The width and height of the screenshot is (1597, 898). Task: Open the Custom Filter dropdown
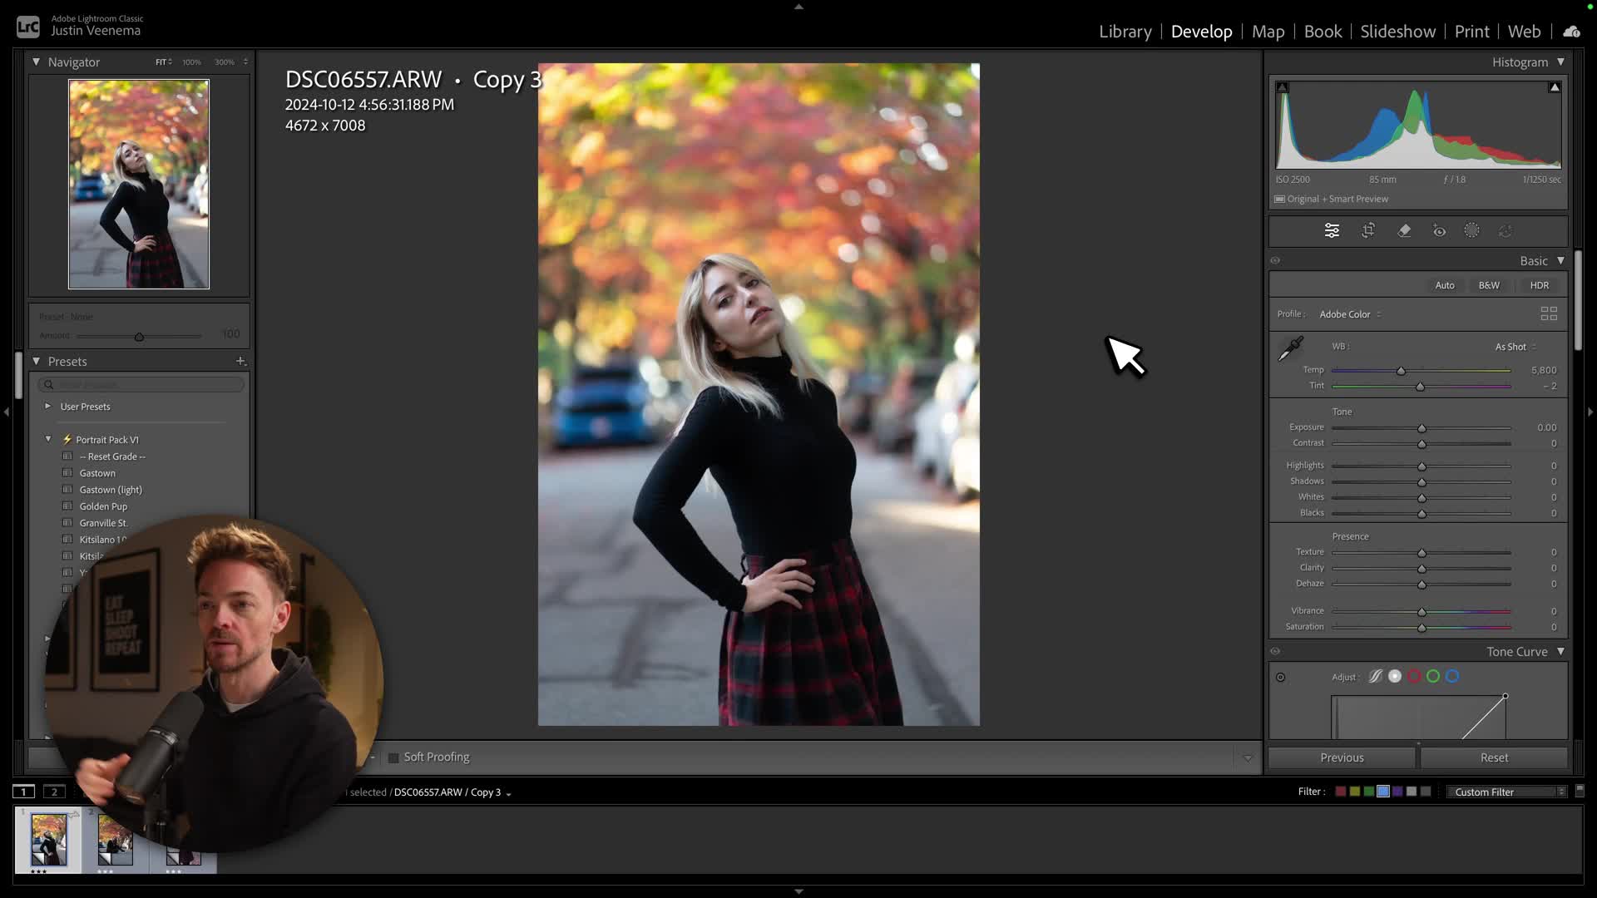1506,792
